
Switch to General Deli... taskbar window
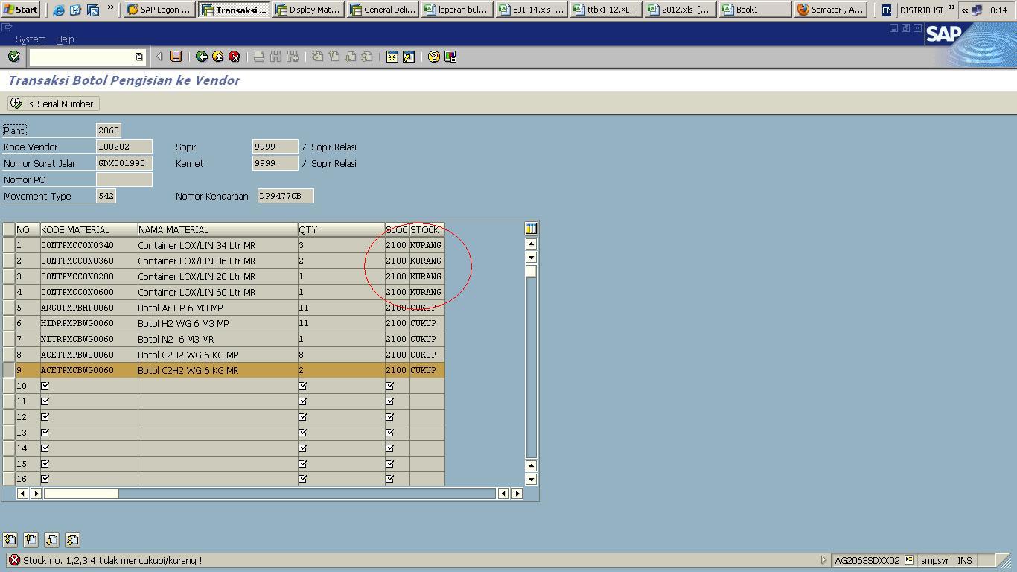[x=383, y=10]
